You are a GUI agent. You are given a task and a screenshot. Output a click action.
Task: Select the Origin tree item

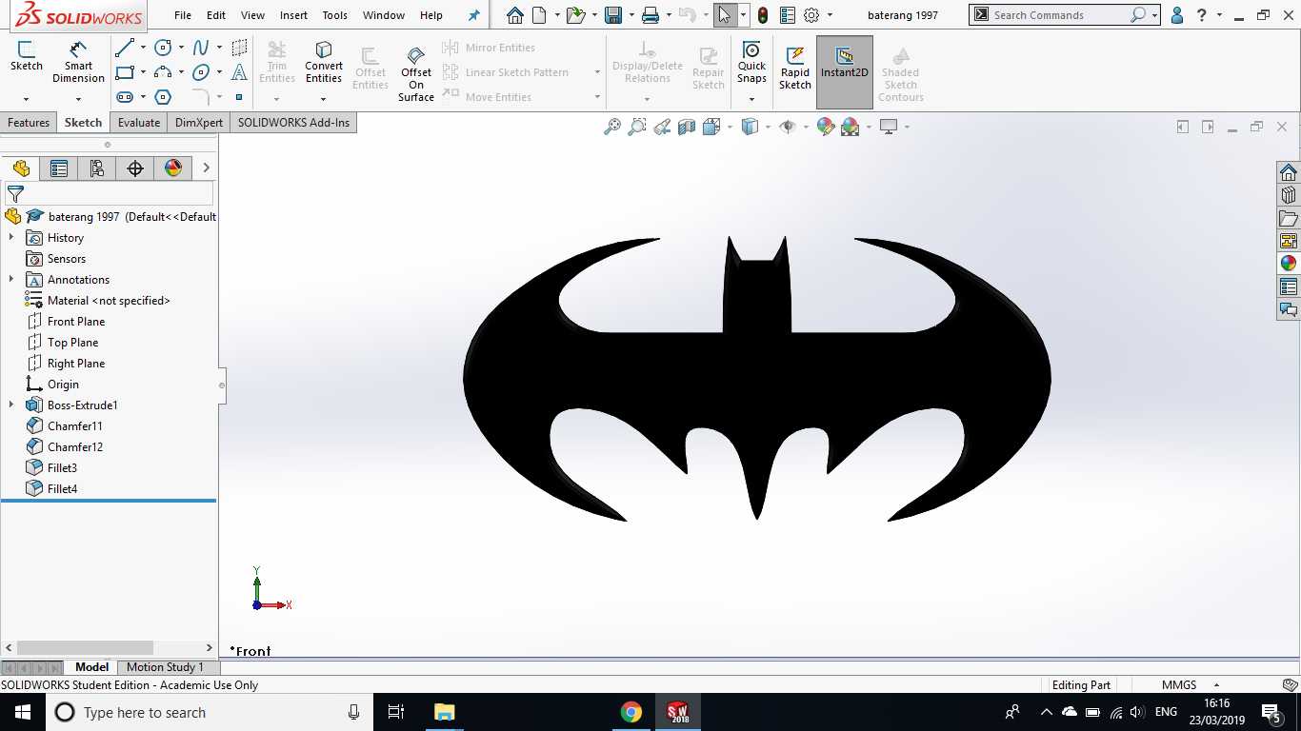pos(63,385)
